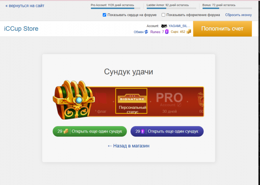Select the red flag prize
This screenshot has width=260, height=185.
click(x=101, y=102)
